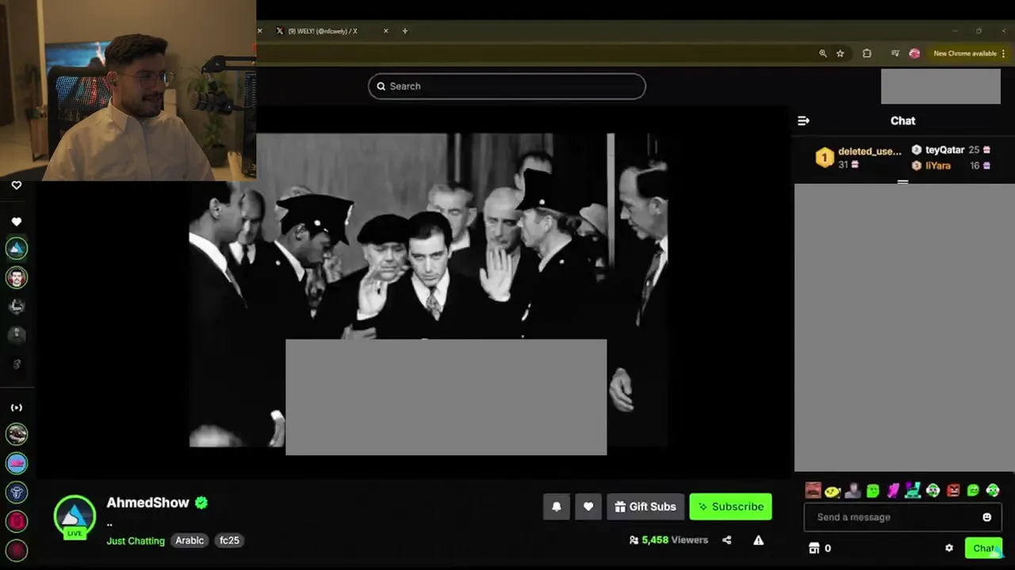Click top gifter deleted_use... entry
Screen dimensions: 1015x570
859,158
